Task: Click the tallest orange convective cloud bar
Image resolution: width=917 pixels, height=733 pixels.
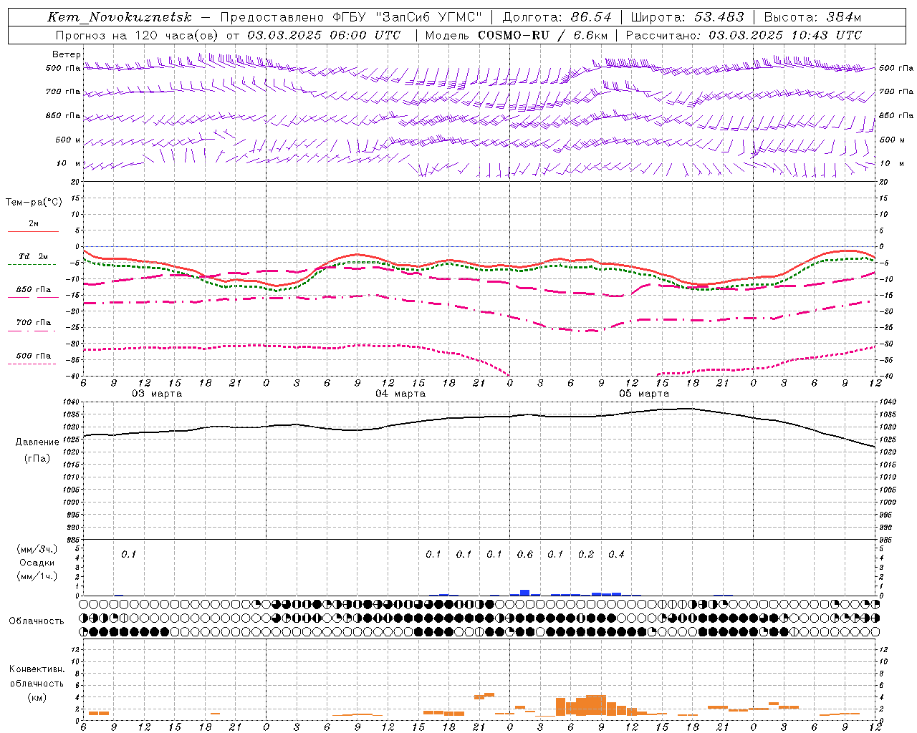Action: [596, 705]
